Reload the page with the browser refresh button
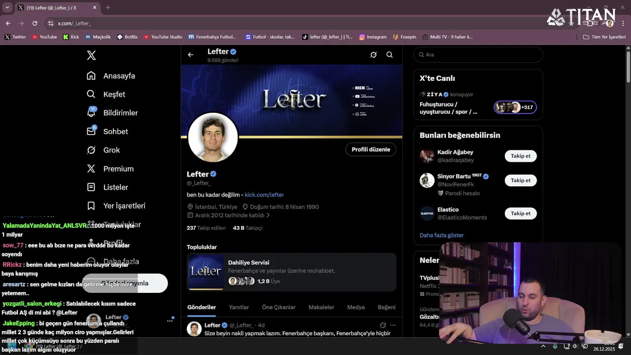 (35, 23)
